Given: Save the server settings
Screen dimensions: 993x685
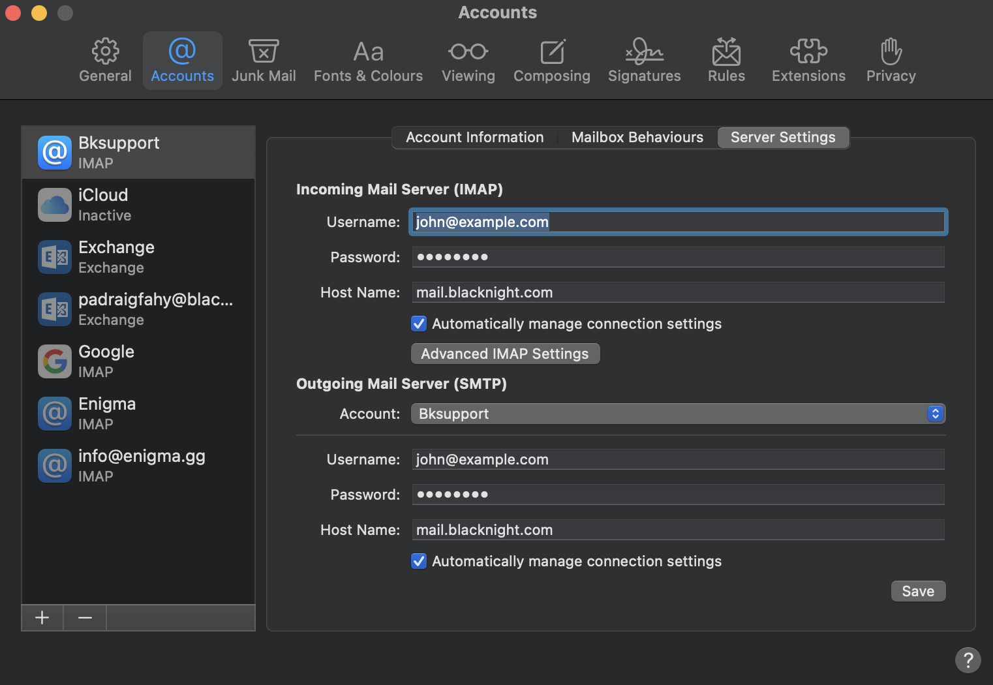Looking at the screenshot, I should [917, 591].
